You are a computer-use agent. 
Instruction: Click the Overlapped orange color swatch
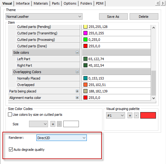click(x=85, y=85)
